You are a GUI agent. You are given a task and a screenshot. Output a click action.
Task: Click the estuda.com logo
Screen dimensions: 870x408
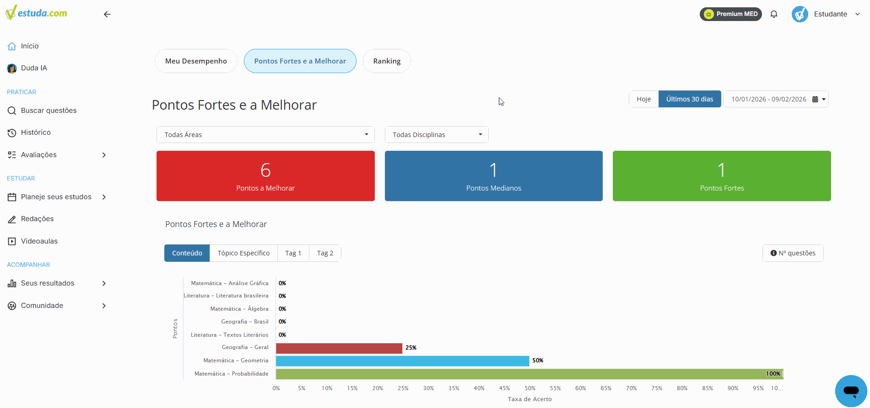36,13
